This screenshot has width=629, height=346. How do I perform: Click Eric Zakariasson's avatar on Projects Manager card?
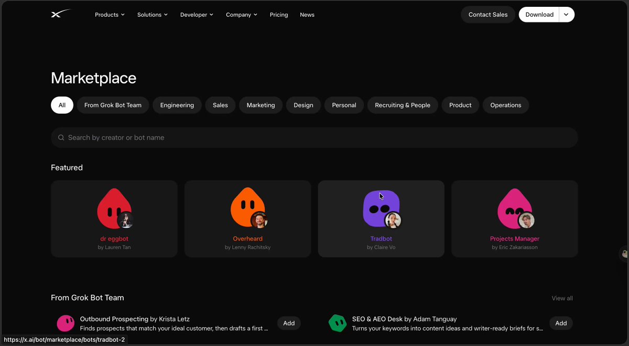coord(526,220)
